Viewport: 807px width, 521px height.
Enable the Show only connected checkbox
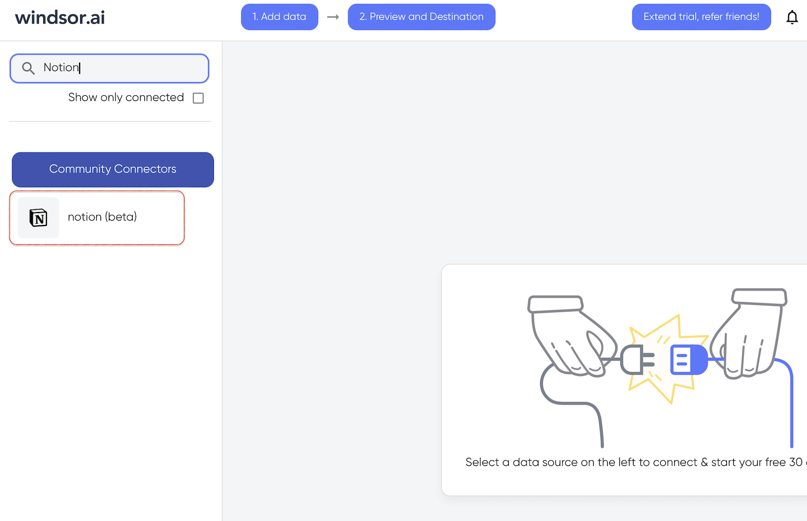tap(198, 98)
